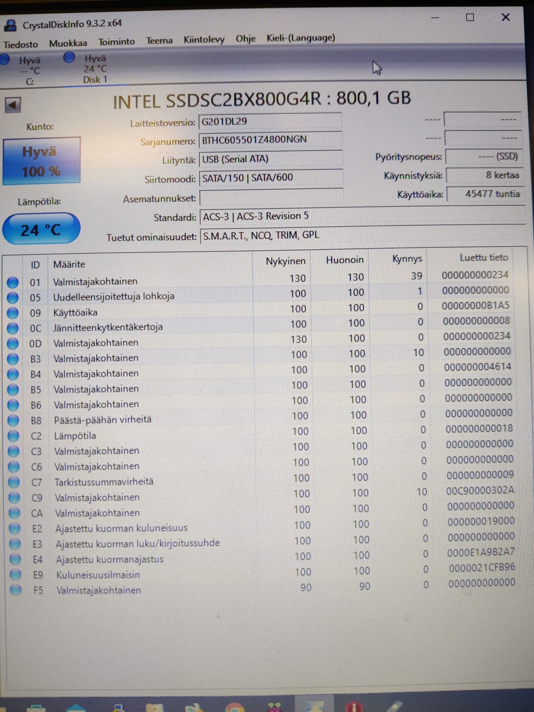Click the Nykyinen column header
The width and height of the screenshot is (534, 712).
click(x=285, y=261)
